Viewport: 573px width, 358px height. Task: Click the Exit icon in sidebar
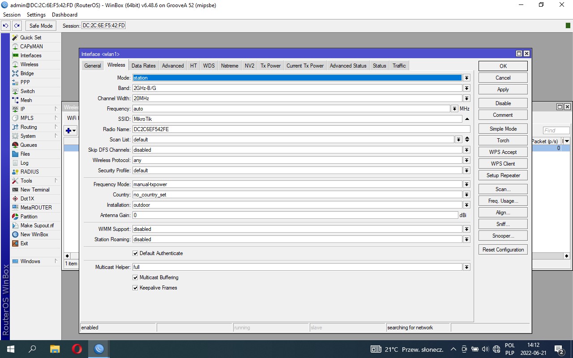15,243
